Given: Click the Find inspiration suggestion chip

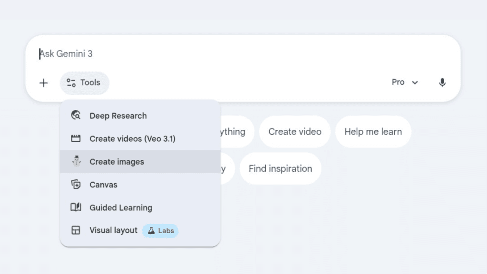Looking at the screenshot, I should (x=280, y=168).
